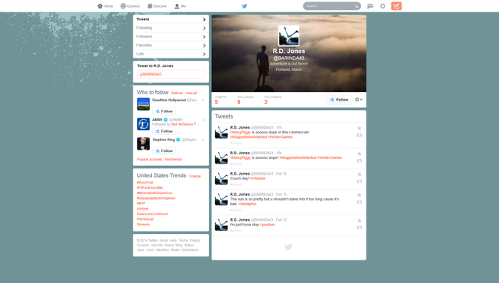Click R.D. Jones profile picture in header
Viewport: 499px width, 283px height.
[x=288, y=36]
